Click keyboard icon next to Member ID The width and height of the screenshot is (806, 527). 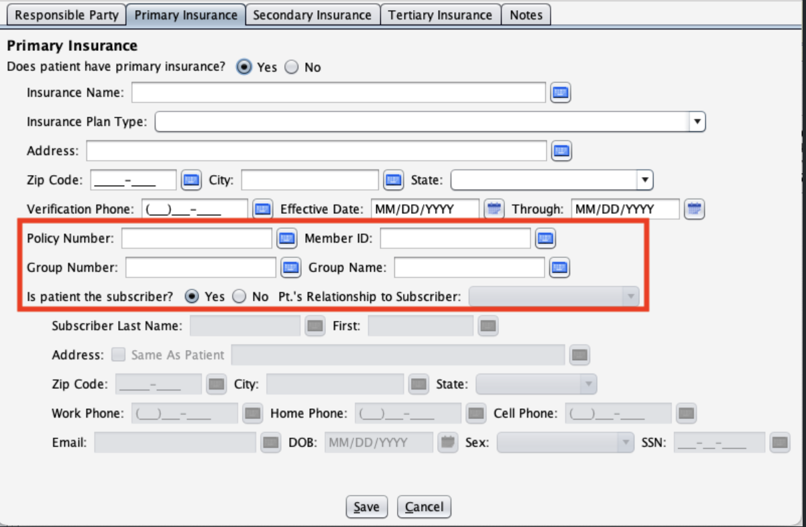point(545,238)
